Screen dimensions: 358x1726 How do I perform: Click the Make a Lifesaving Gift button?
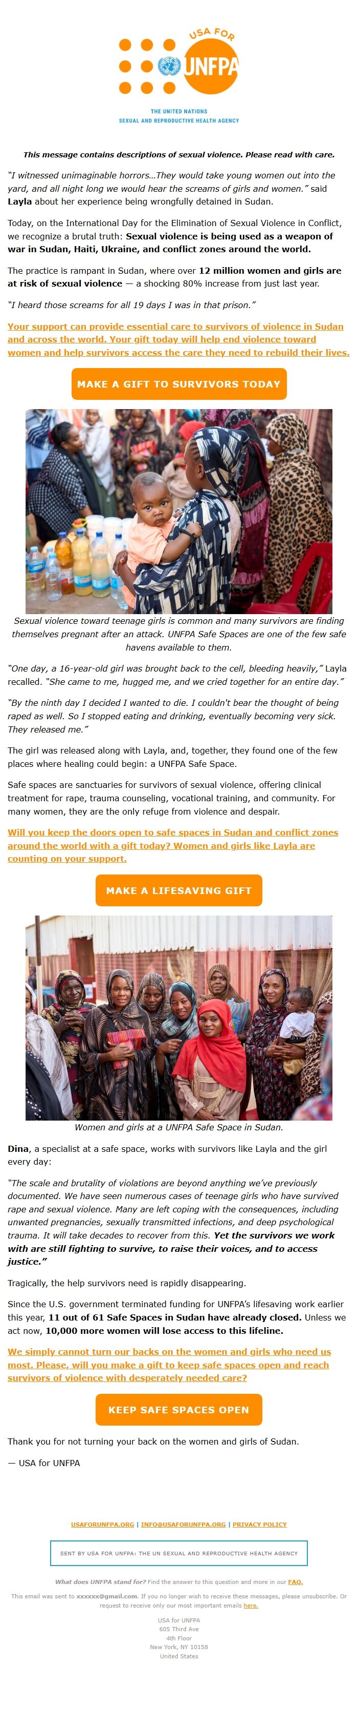pyautogui.click(x=179, y=890)
